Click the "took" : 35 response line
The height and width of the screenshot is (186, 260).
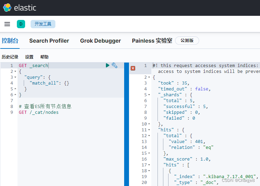coord(174,83)
